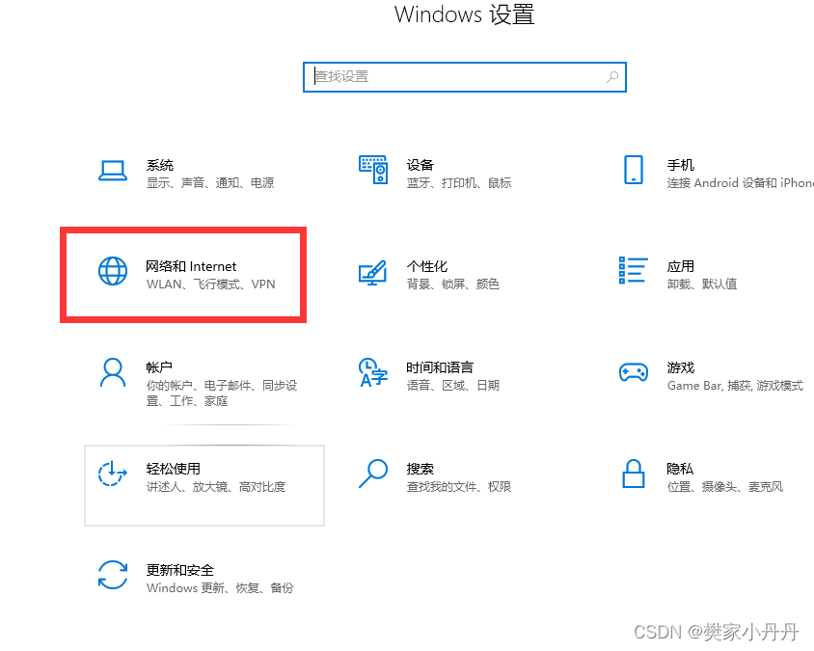Open the 时间和语言 clock icon
The image size is (814, 651).
(x=373, y=372)
